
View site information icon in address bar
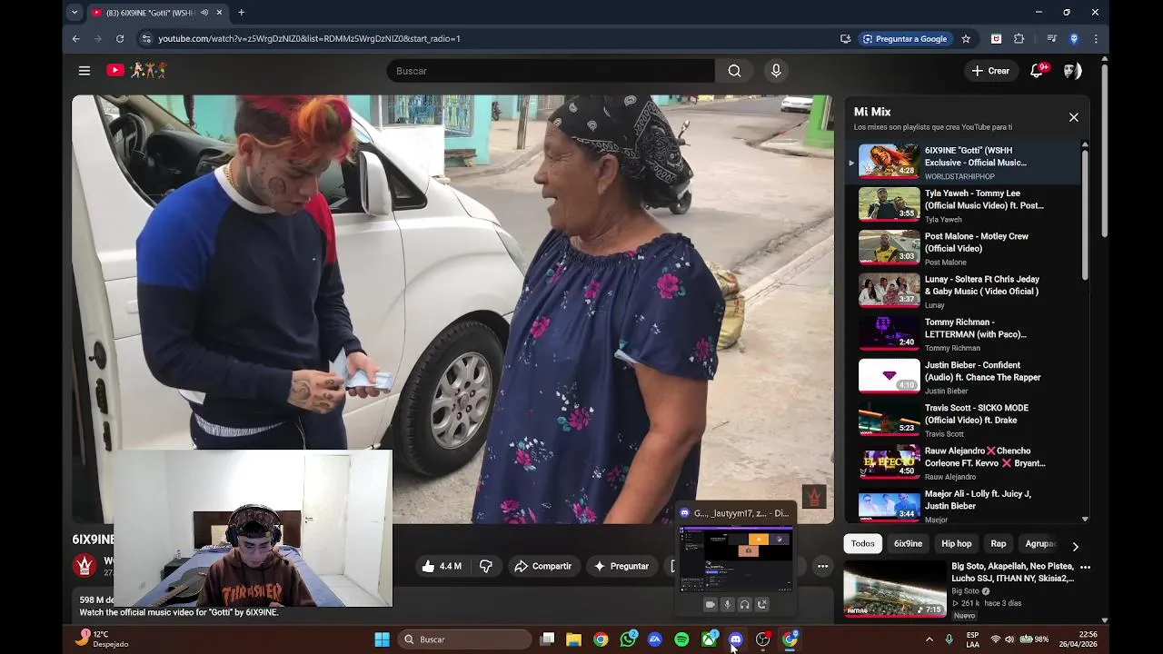(146, 39)
